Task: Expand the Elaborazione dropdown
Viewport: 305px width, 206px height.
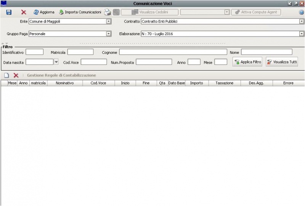Action: point(301,34)
